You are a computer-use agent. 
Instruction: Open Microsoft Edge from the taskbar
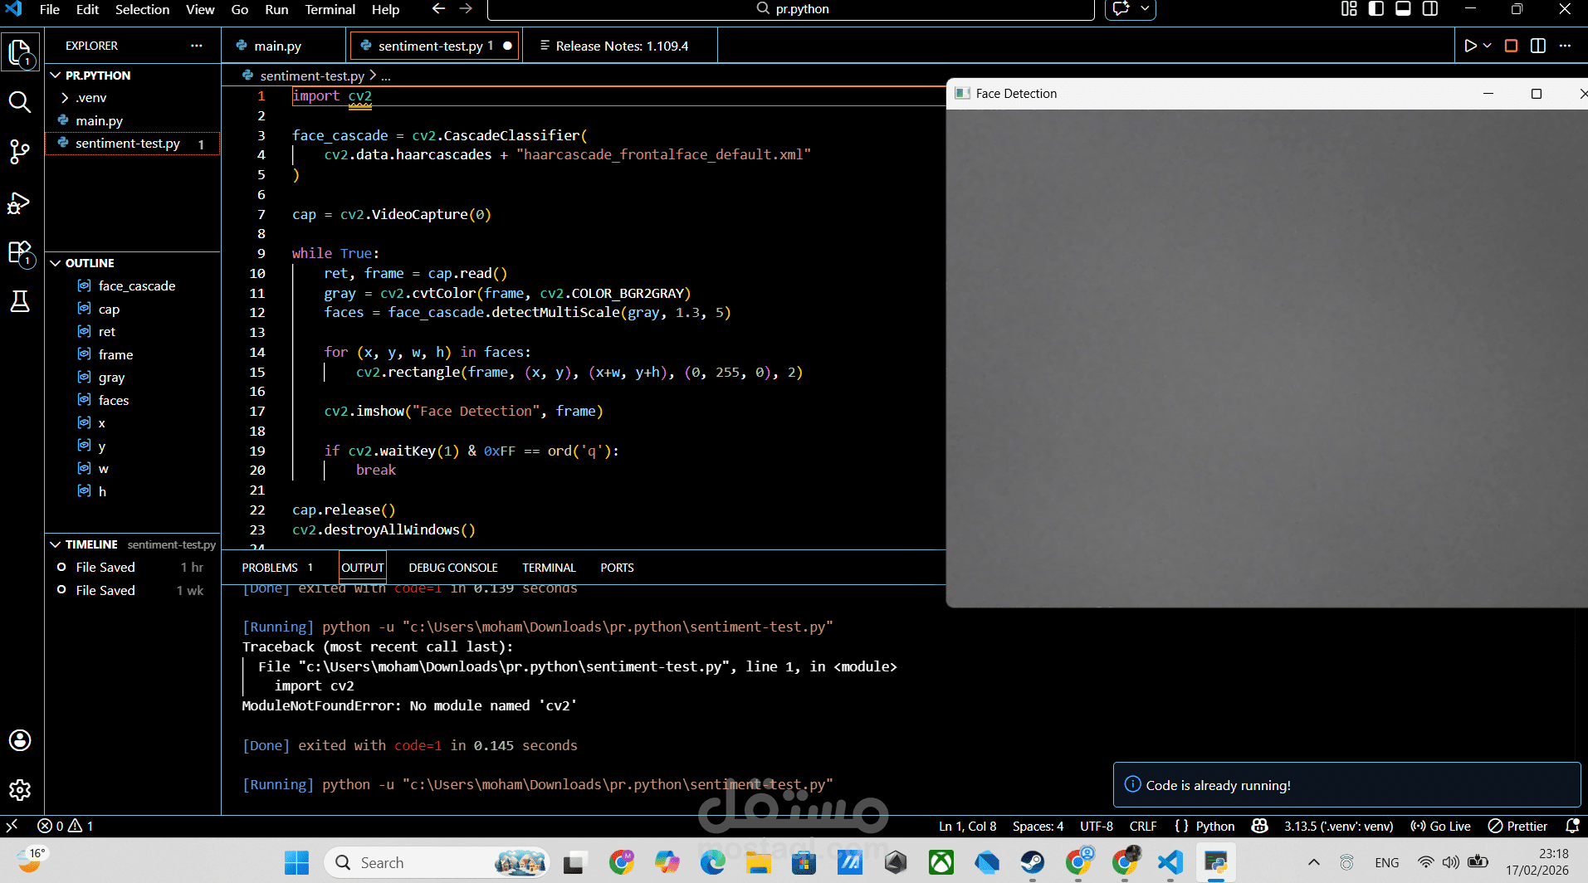713,863
